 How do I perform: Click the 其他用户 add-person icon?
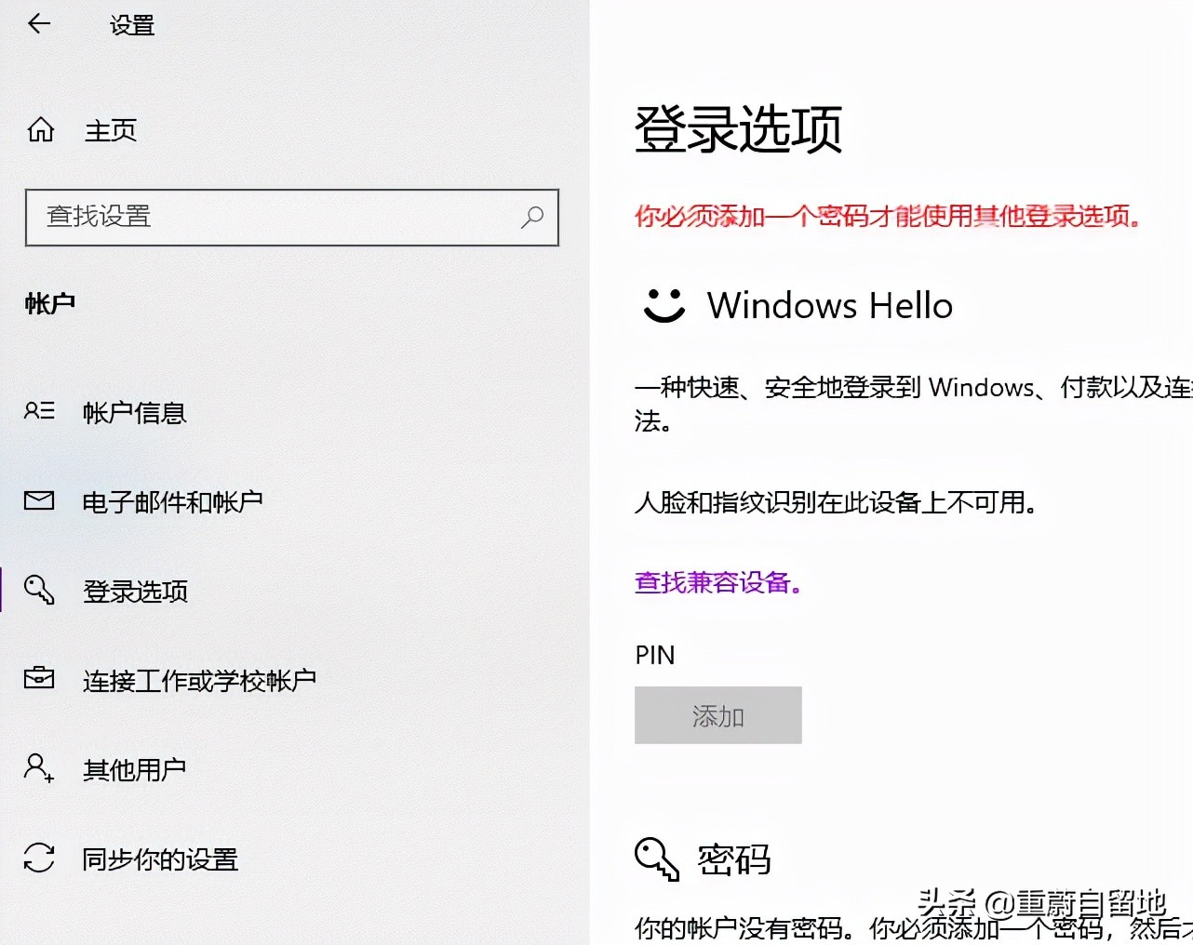[38, 767]
